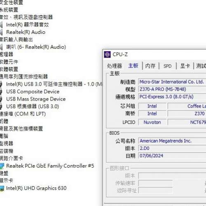Expand the 磁碟機 category

7,151
